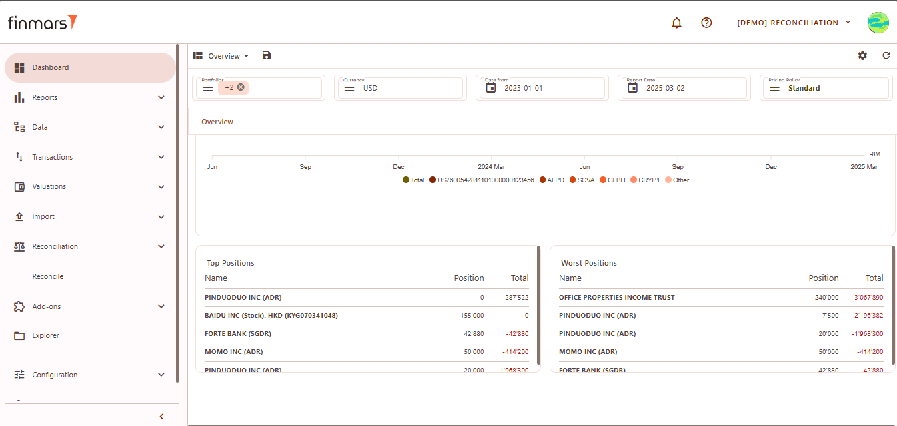Screen dimensions: 897x426
Task: Expand the Transactions menu section
Action: [x=89, y=157]
